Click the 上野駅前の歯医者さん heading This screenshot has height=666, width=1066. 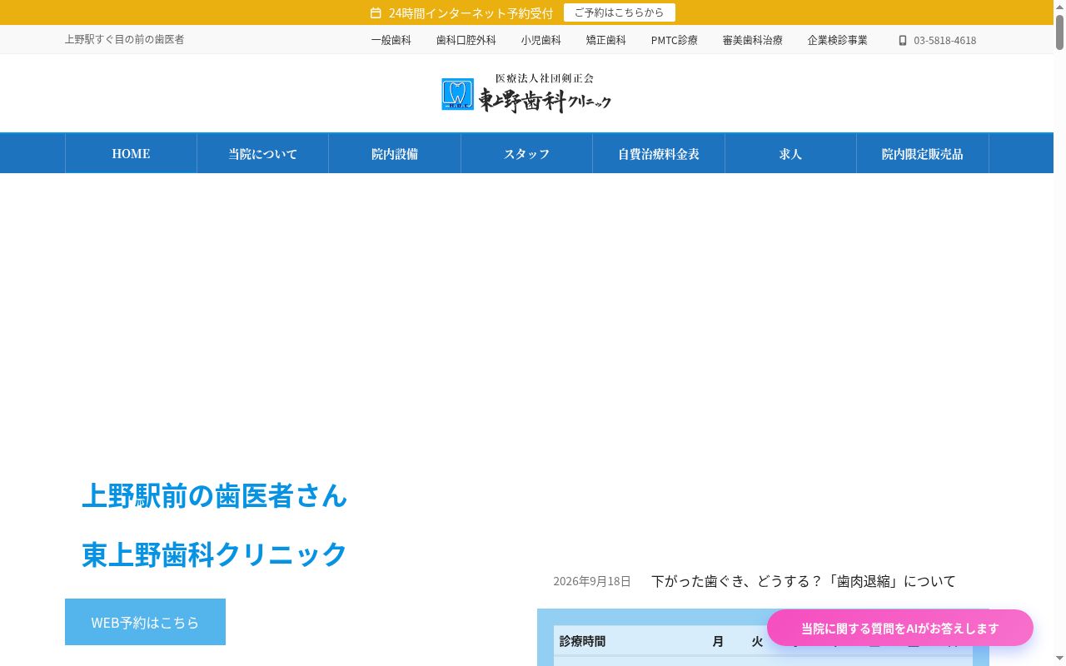coord(215,495)
